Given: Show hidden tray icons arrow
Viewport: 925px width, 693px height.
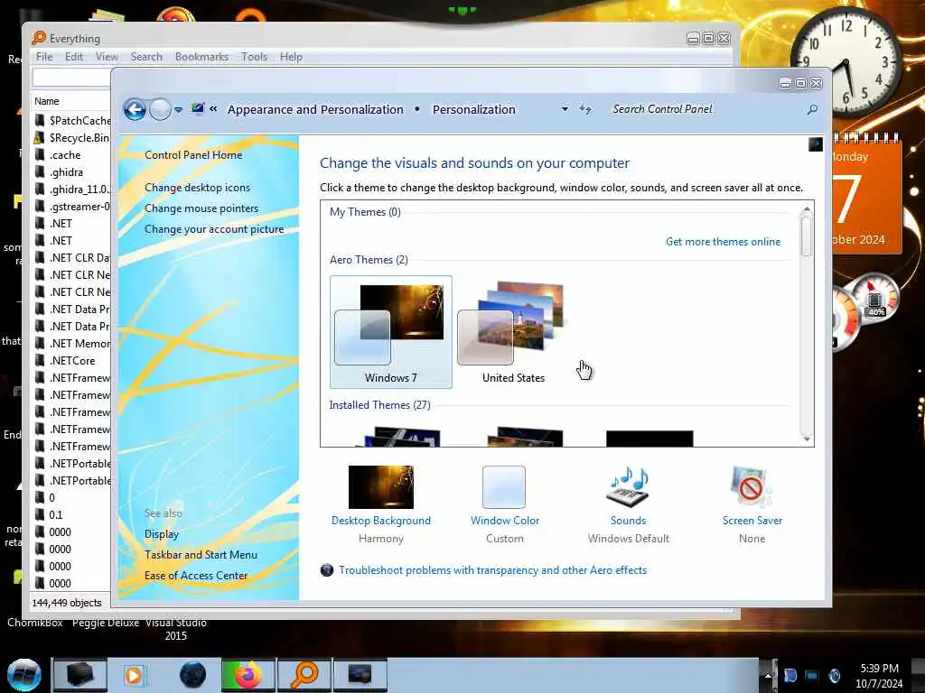Looking at the screenshot, I should [768, 675].
